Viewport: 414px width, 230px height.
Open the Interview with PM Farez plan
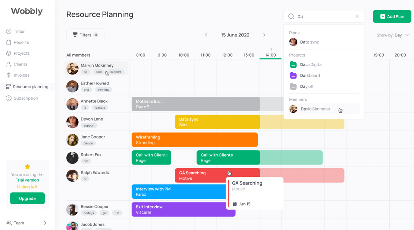[x=179, y=192]
